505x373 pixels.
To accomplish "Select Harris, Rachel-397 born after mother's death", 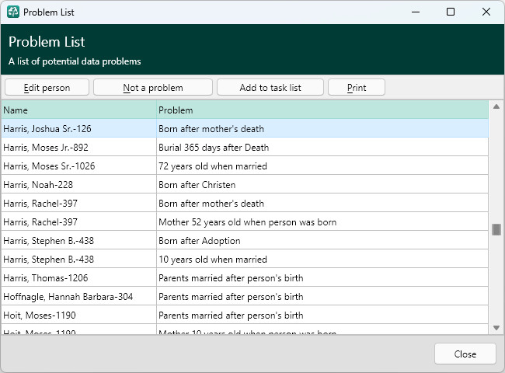I will (x=245, y=204).
